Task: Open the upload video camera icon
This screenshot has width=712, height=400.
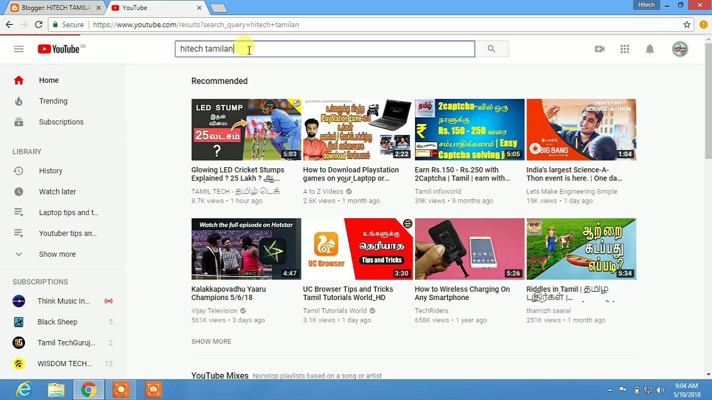Action: click(x=600, y=49)
